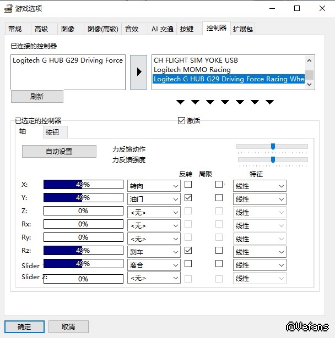Open X axis 特征 dropdown 线性
The height and width of the screenshot is (338, 335).
tap(260, 186)
